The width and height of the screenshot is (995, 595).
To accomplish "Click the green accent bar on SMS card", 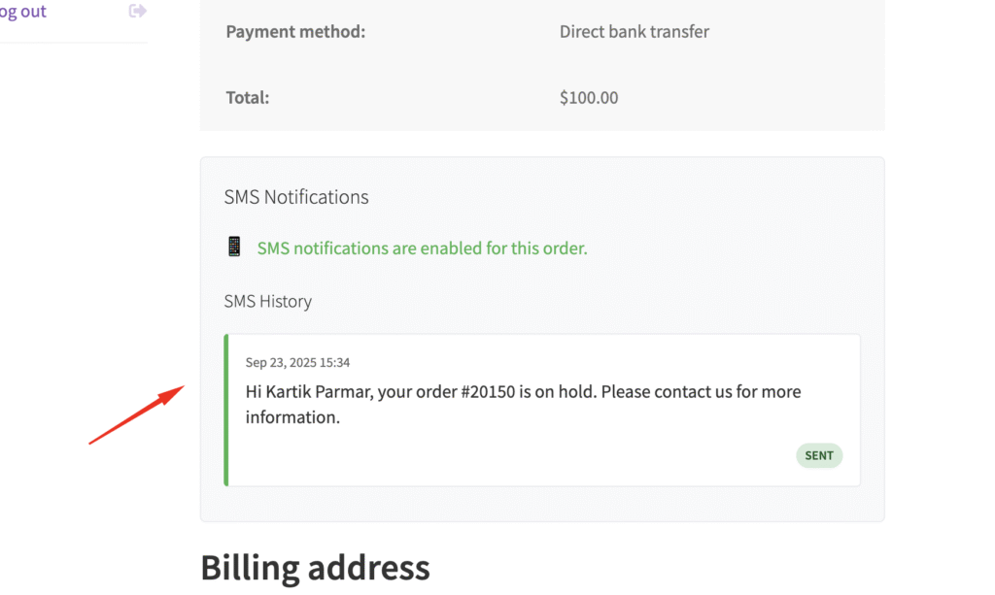I will 226,410.
